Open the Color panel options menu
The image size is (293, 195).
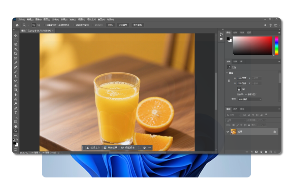point(279,32)
